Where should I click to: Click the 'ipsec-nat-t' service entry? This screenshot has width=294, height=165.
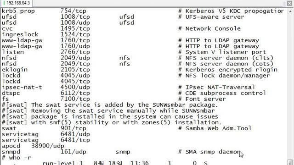(22, 87)
